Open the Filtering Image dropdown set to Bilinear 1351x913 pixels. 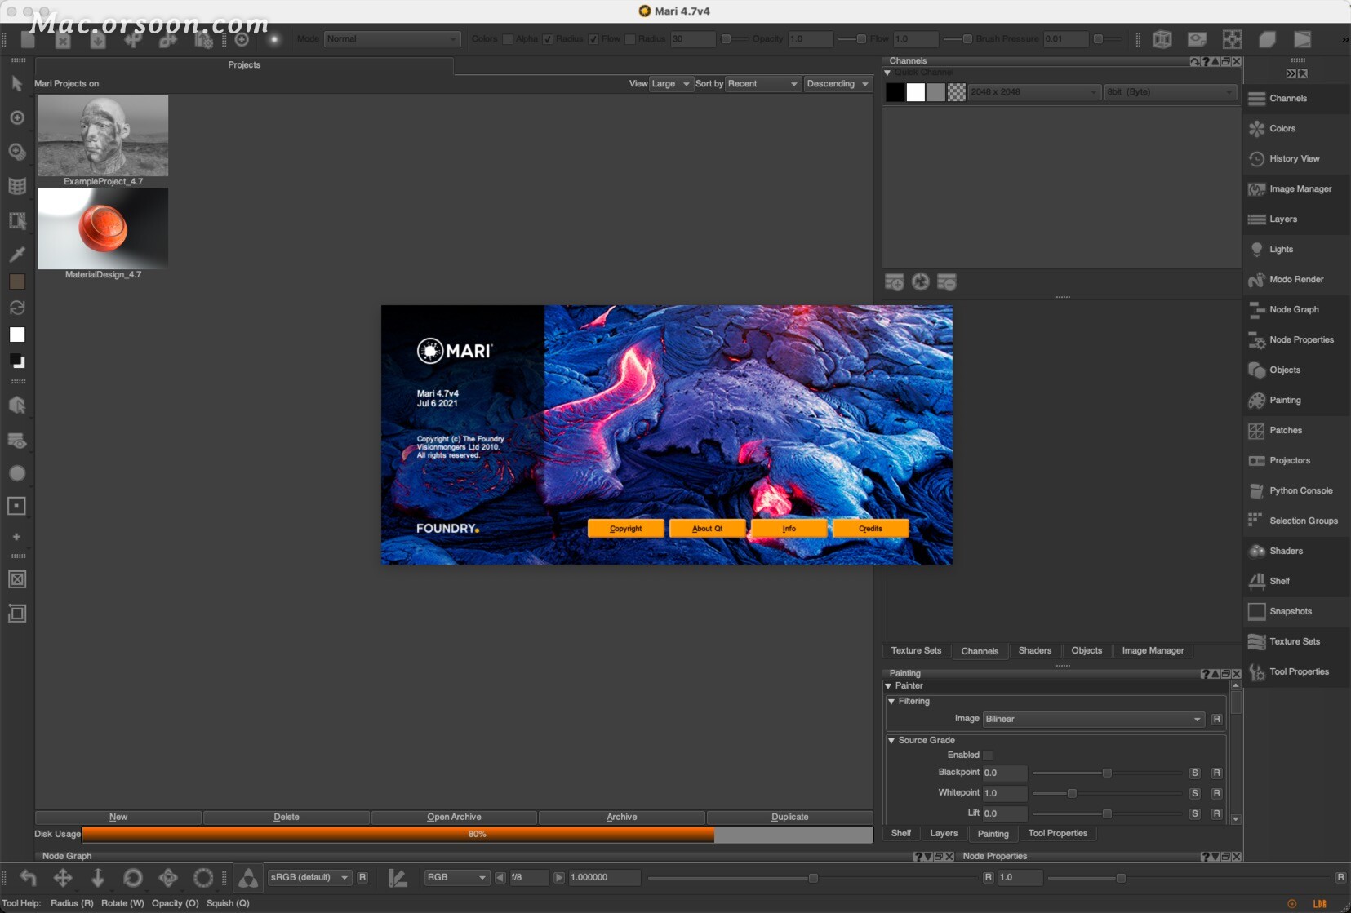pos(1093,719)
